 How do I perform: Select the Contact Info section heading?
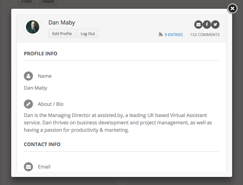[42, 144]
